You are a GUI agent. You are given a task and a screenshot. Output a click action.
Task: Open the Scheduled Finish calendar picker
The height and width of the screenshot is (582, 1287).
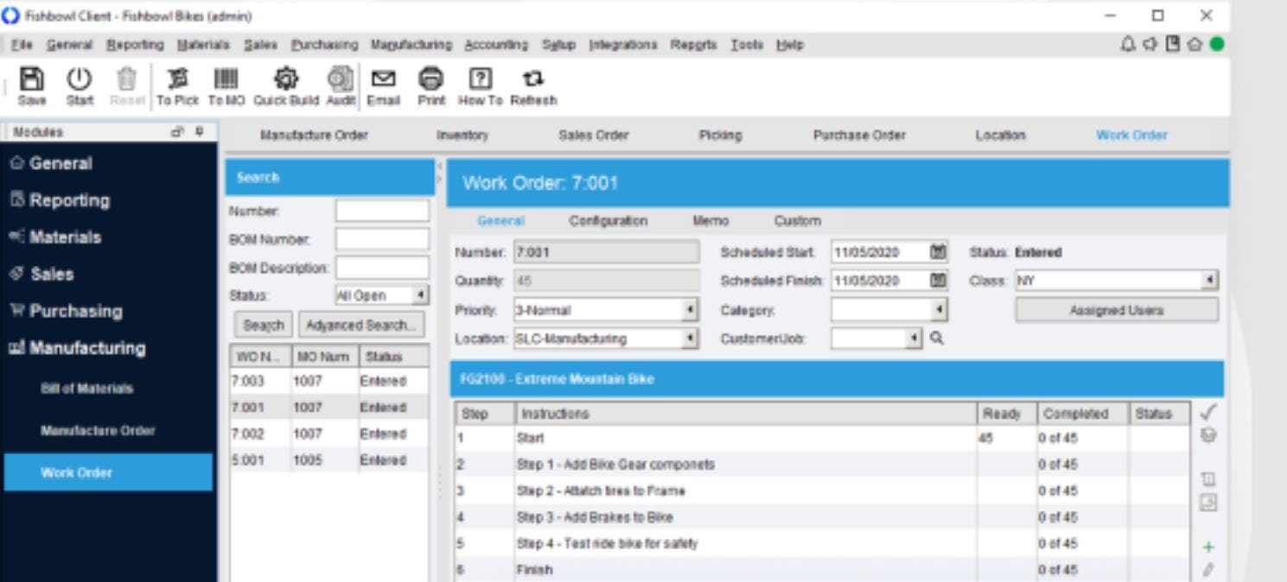pos(938,281)
